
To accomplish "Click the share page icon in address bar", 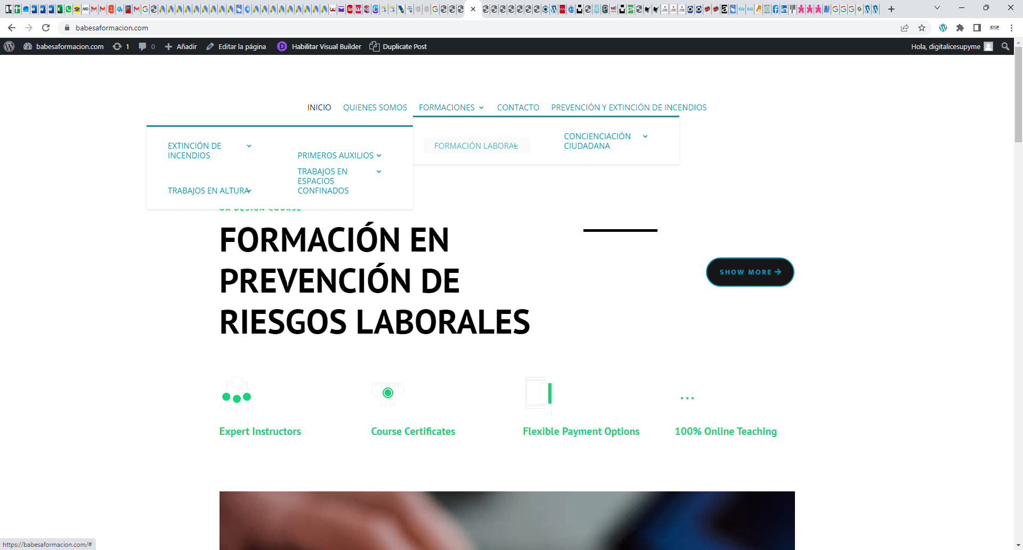I will coord(905,28).
